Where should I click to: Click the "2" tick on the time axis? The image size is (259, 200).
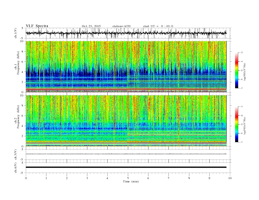(67, 178)
